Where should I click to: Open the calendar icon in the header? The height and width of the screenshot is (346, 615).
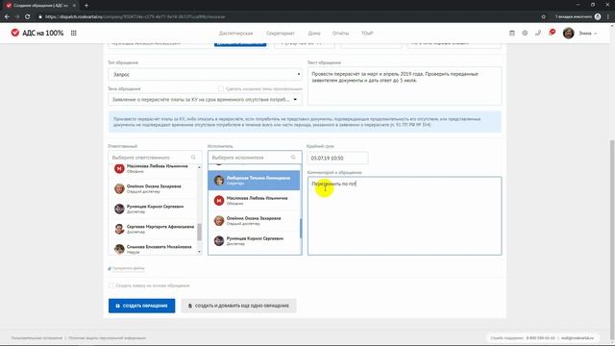pyautogui.click(x=512, y=34)
